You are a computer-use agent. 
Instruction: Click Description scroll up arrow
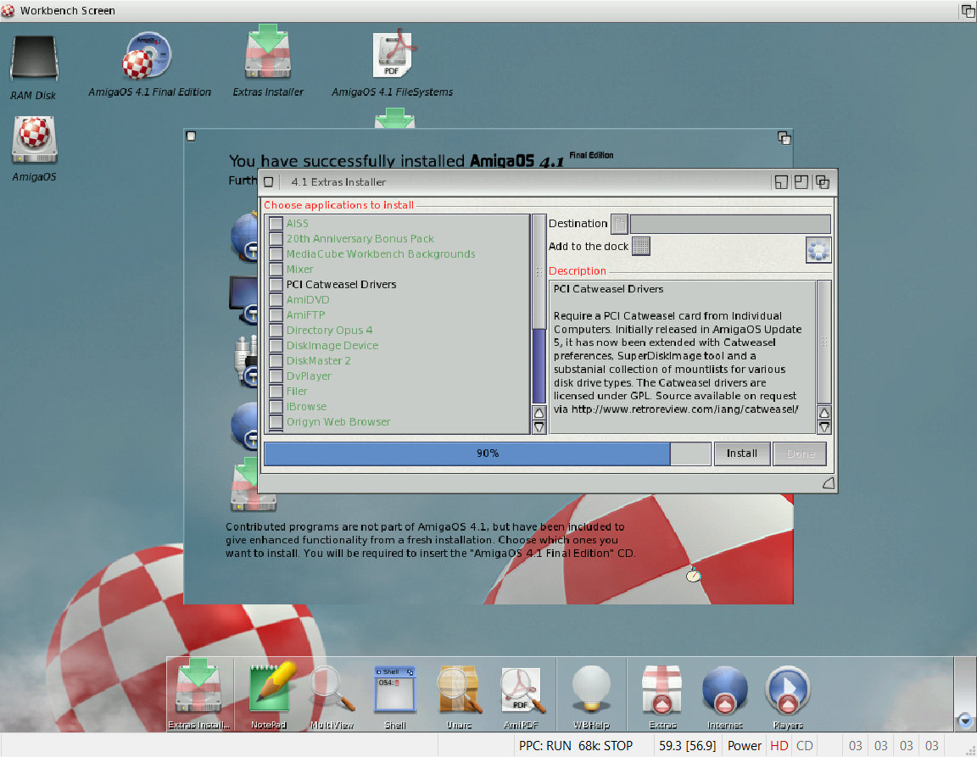pos(823,413)
